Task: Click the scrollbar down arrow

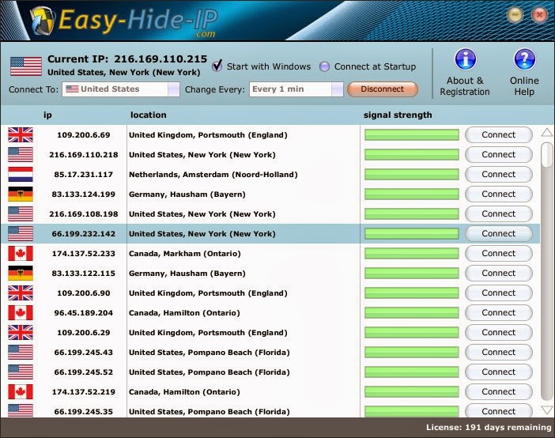Action: (x=547, y=410)
